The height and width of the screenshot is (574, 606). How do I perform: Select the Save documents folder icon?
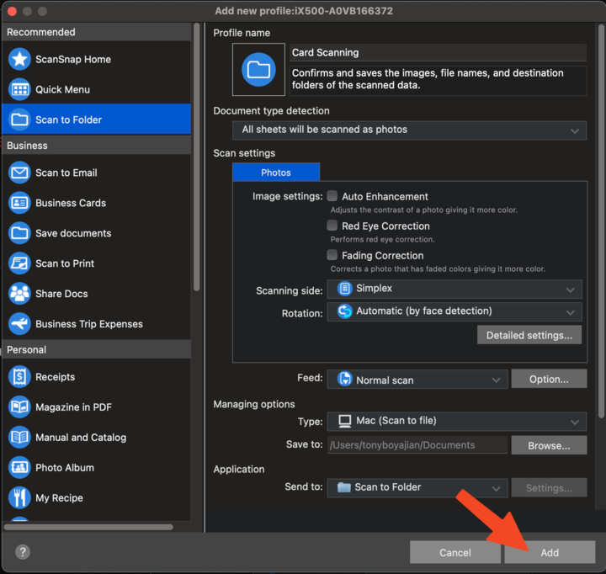[19, 232]
